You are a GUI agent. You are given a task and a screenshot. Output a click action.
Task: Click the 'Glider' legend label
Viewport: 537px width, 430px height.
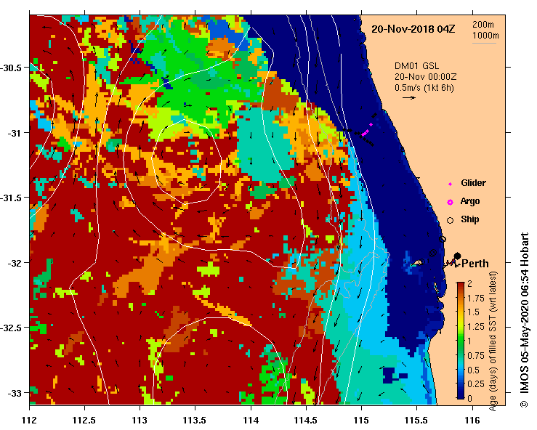point(473,183)
